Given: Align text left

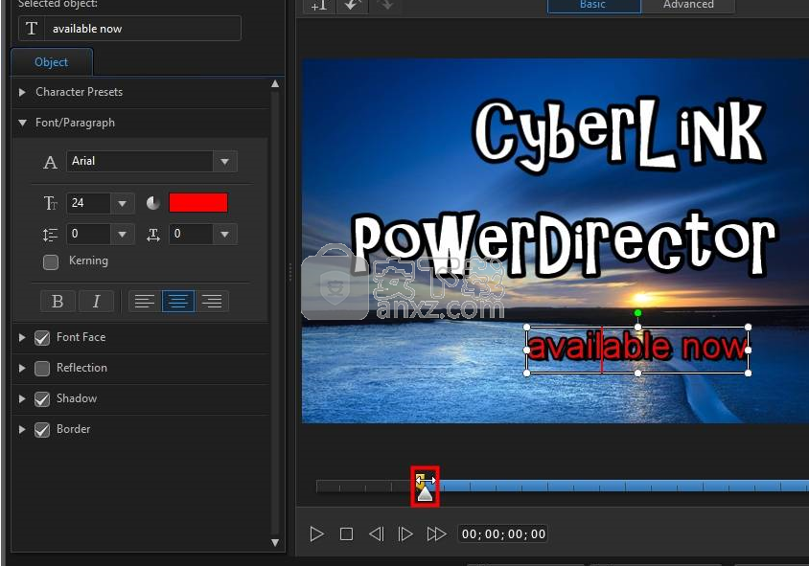Looking at the screenshot, I should point(145,301).
